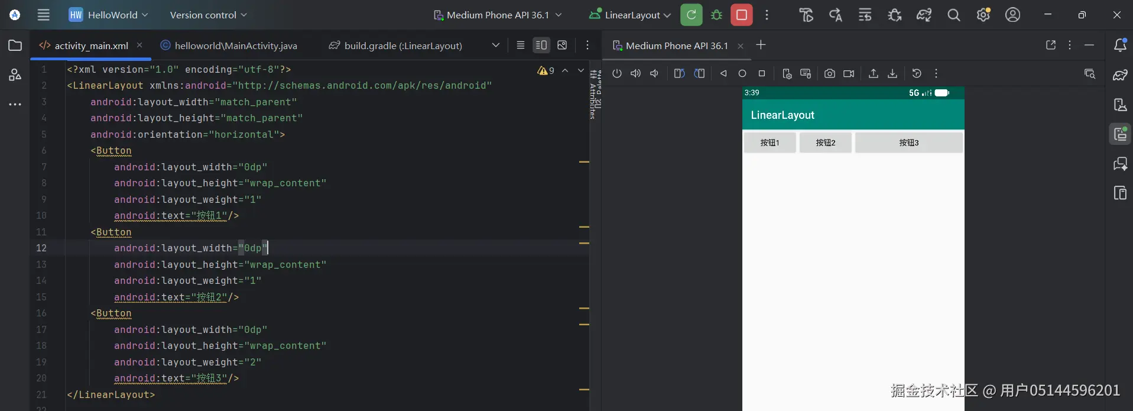The image size is (1133, 411).
Task: Open the Gradle tool window
Action: tap(1120, 75)
